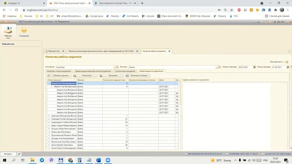The image size is (292, 164).
Task: Switch to Статистика посещений tab
Action: pos(125,71)
